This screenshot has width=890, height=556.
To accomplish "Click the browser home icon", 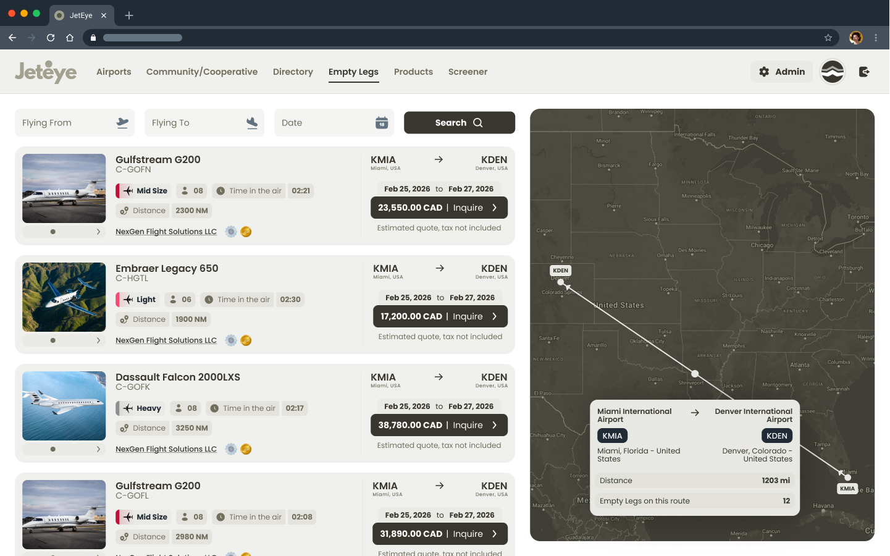I will pyautogui.click(x=70, y=38).
